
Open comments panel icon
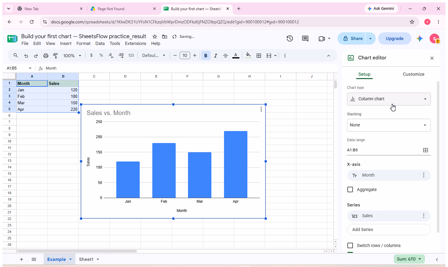[x=305, y=38]
